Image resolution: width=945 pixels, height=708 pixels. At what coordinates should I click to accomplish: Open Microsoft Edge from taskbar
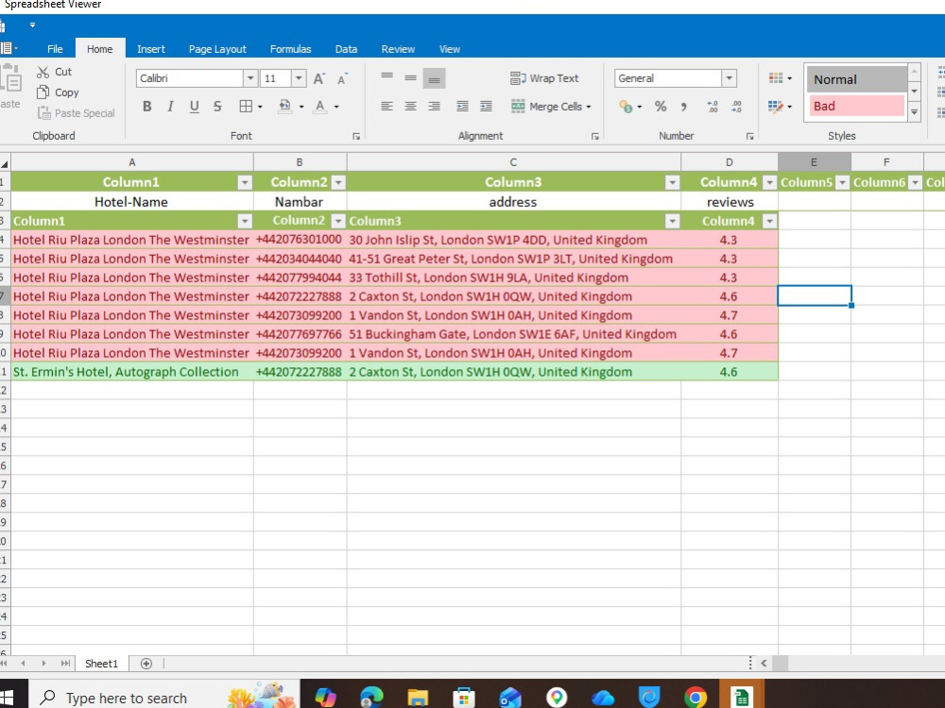pos(371,698)
